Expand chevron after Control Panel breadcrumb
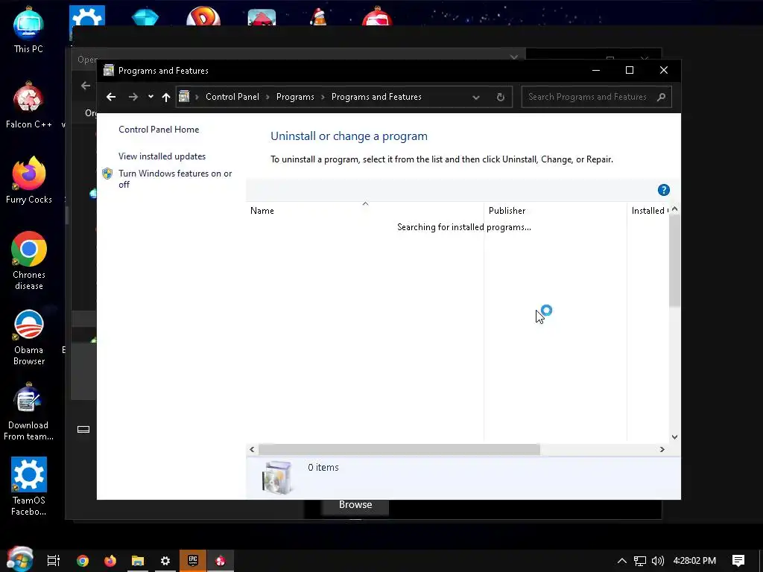The height and width of the screenshot is (572, 763). click(267, 98)
